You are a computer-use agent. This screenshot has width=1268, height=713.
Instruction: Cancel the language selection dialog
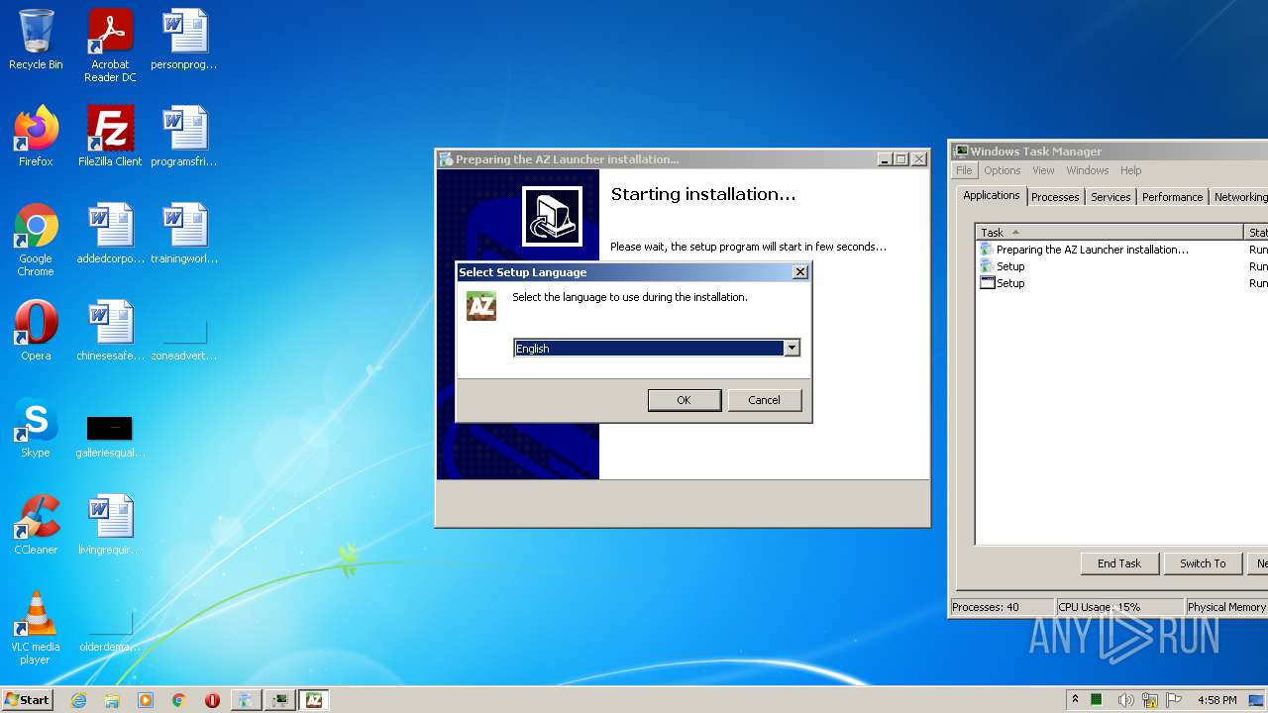tap(764, 400)
